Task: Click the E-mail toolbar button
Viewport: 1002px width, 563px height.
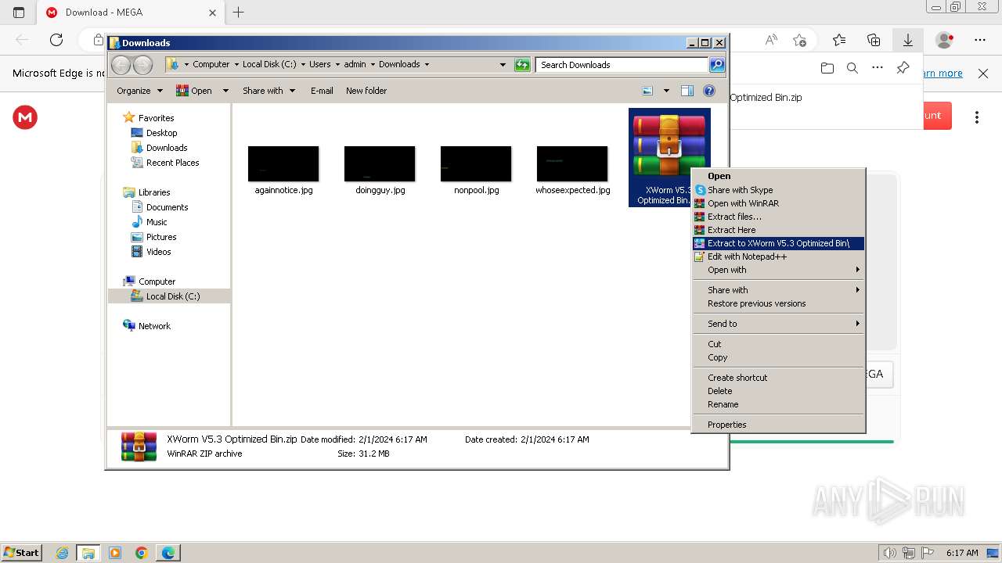Action: point(322,91)
